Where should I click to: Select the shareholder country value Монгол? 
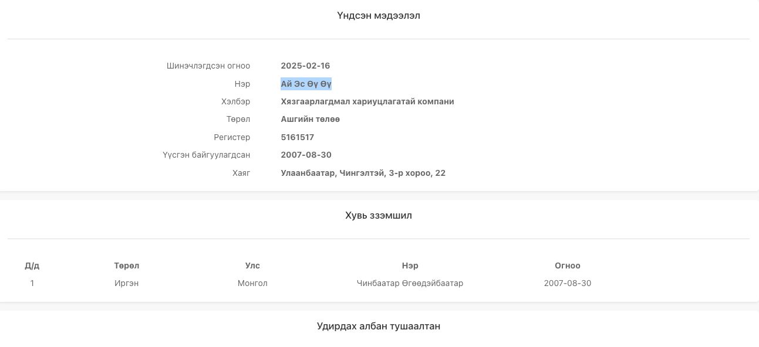coord(252,283)
